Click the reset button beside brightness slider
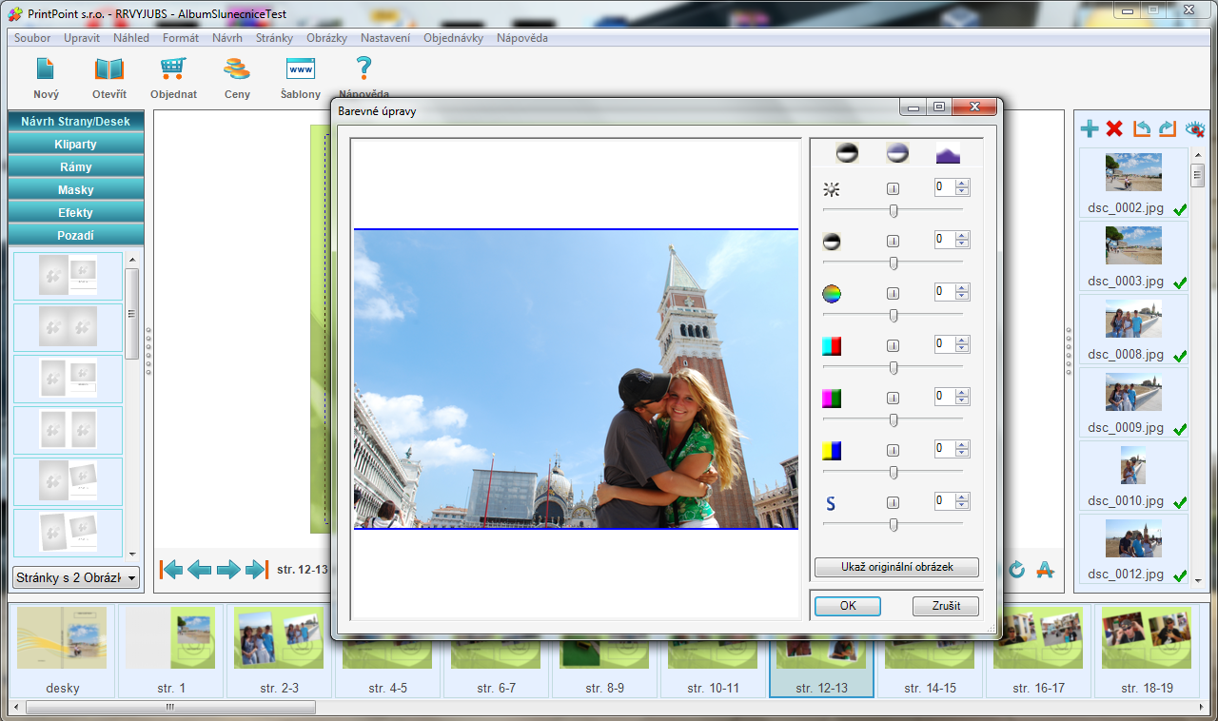This screenshot has height=721, width=1218. (894, 188)
